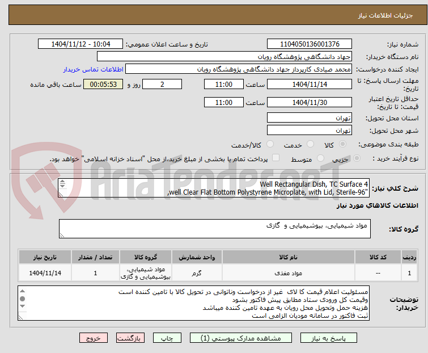Click the price validity date 1404/11/30 field
This screenshot has width=428, height=353.
(310, 103)
